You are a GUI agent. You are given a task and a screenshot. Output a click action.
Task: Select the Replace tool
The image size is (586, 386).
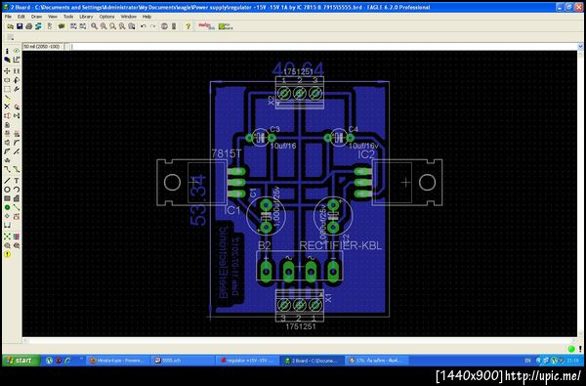click(x=17, y=116)
